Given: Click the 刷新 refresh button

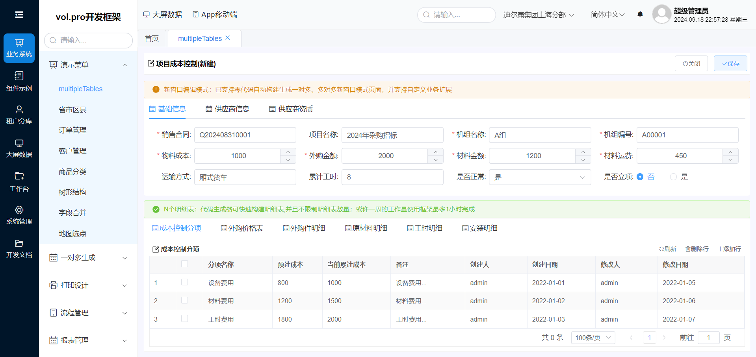Looking at the screenshot, I should coord(668,249).
